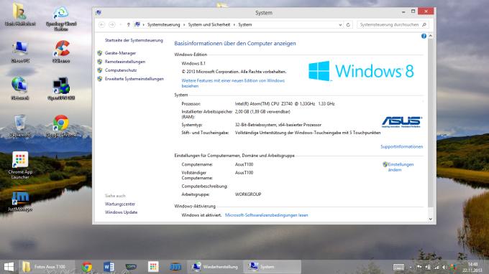Click the System breadcrumb item
The height and width of the screenshot is (274, 489).
click(x=244, y=24)
